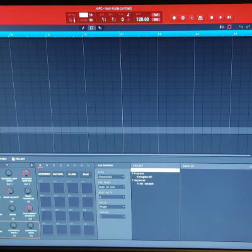Click pad A01 in the pad grid

48,229
